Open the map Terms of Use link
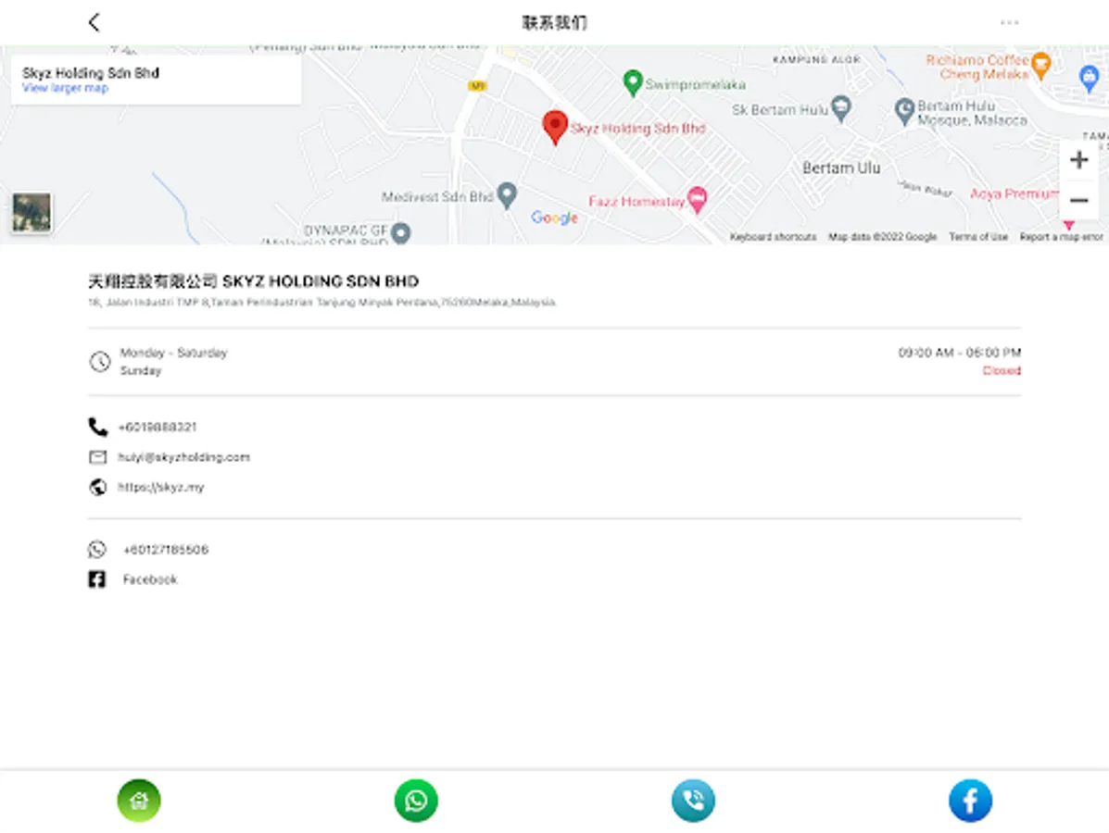The image size is (1109, 833). [x=978, y=237]
